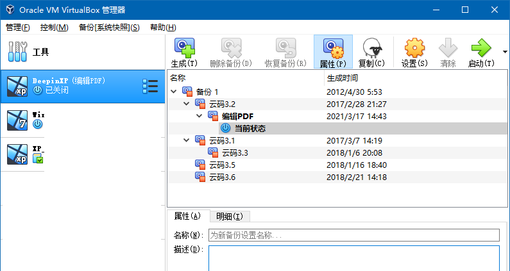Image resolution: width=510 pixels, height=271 pixels.
Task: Select the 云码3.6 snapshot icon
Action: point(200,177)
